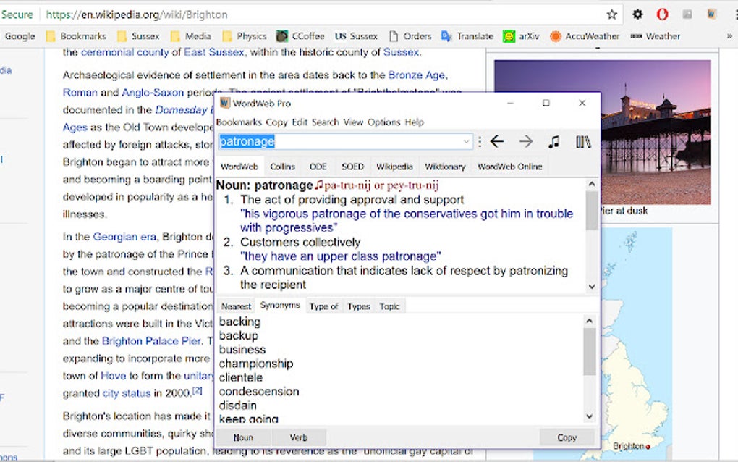
Task: Click the AccuWeather icon on the bookmarks bar
Action: pos(555,35)
